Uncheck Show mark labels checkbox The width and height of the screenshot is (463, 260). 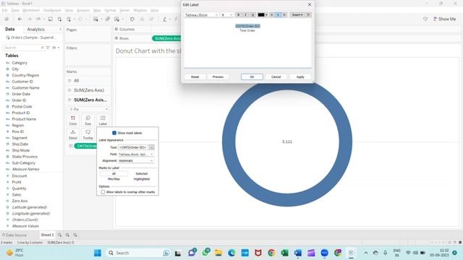click(x=114, y=133)
